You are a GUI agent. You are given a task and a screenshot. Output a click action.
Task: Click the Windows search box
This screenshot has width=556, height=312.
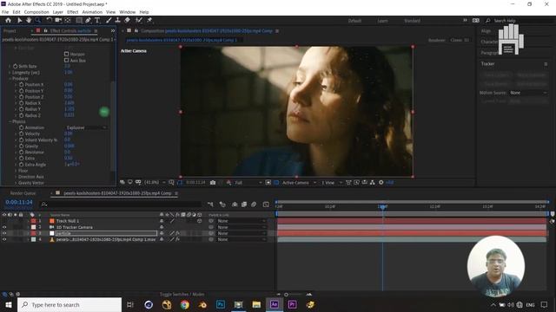click(69, 304)
